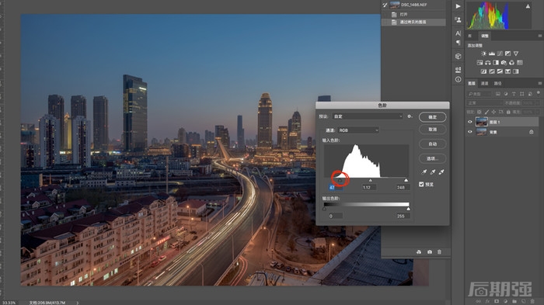The image size is (544, 305).
Task: Open the Paragraph panel icon
Action: click(458, 42)
